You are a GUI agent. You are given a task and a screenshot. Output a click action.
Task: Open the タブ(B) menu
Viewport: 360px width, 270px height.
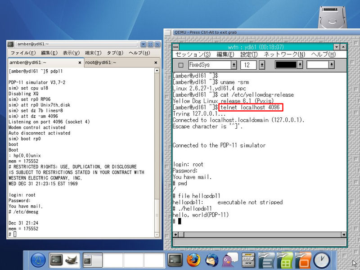point(115,53)
